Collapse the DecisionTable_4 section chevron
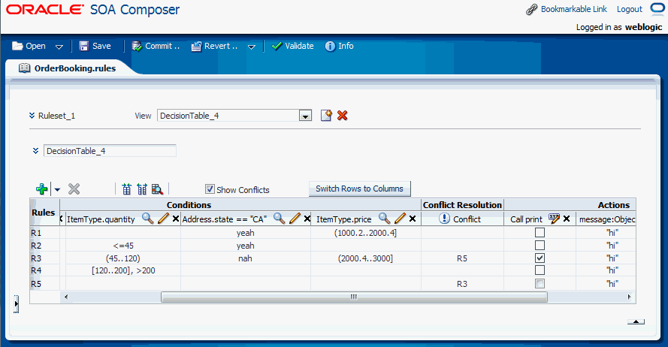The image size is (668, 347). tap(36, 151)
